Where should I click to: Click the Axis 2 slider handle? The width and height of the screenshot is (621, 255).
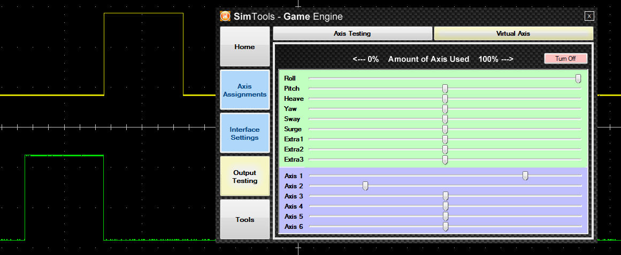pos(365,186)
